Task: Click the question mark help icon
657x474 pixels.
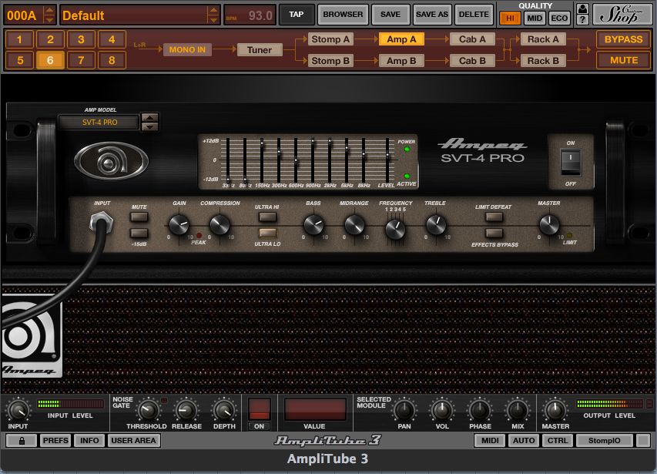Action: click(x=582, y=20)
